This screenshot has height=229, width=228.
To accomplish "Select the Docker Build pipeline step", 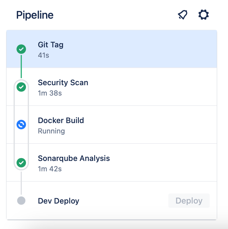I will click(x=112, y=125).
